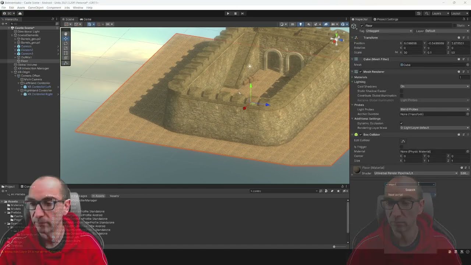471x265 pixels.
Task: Toggle the scale constrain proportions link icon
Action: click(x=396, y=53)
